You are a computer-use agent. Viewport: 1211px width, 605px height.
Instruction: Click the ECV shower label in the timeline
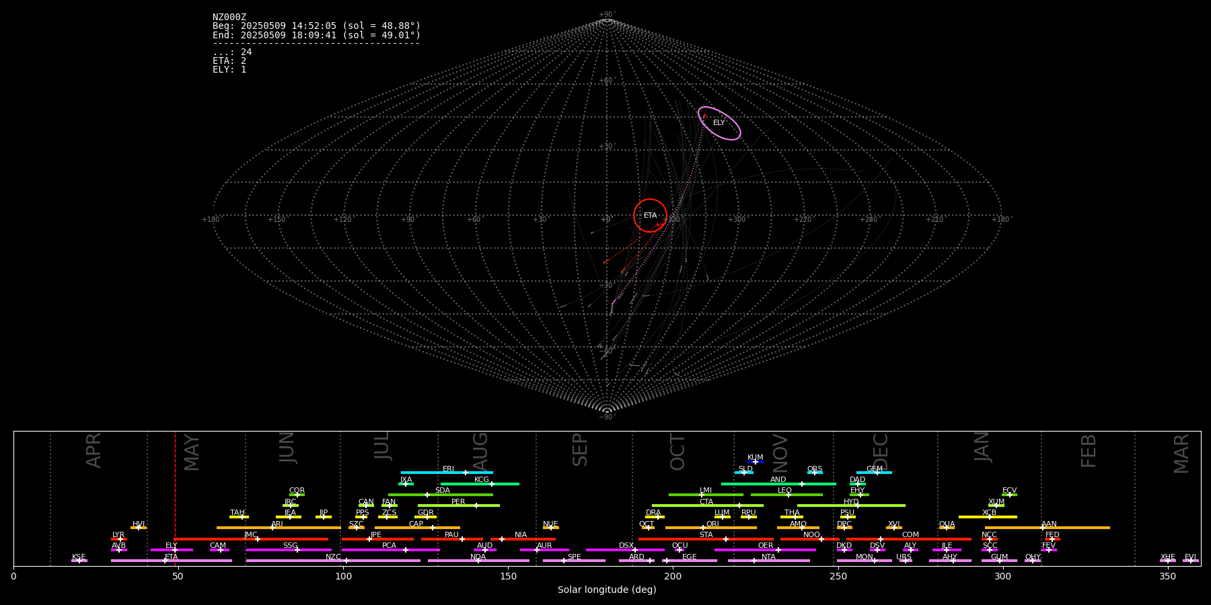pyautogui.click(x=1009, y=491)
